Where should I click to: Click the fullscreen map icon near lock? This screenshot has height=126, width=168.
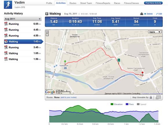click(x=158, y=97)
